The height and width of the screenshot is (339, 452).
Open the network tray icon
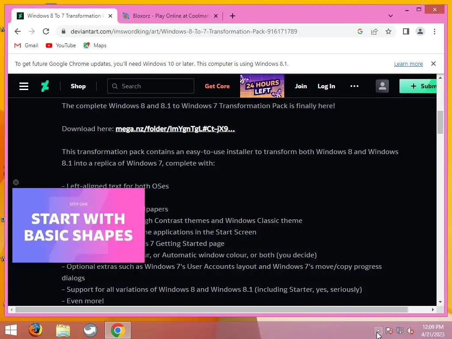pyautogui.click(x=400, y=331)
